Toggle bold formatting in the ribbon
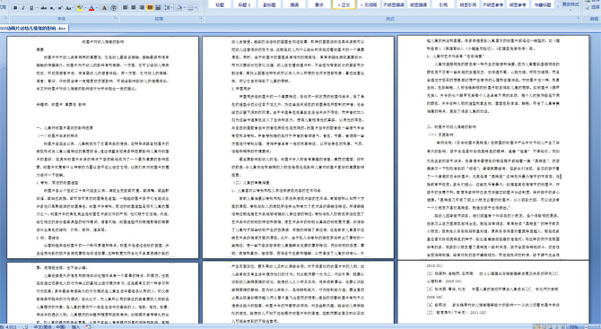This screenshot has width=601, height=329. (15, 8)
